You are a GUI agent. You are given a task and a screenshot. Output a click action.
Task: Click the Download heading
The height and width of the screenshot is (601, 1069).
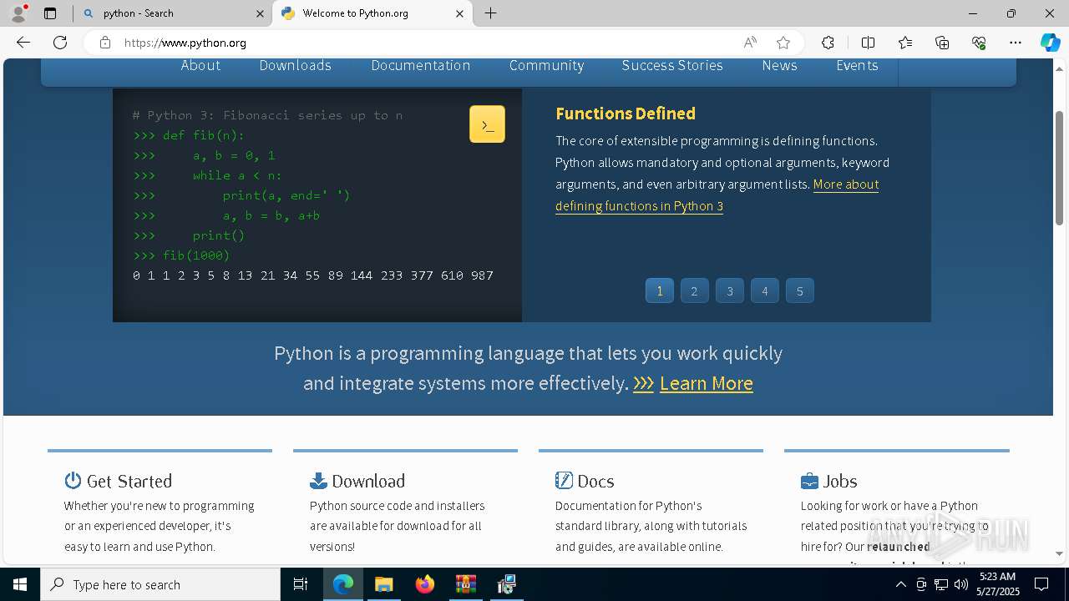(368, 481)
